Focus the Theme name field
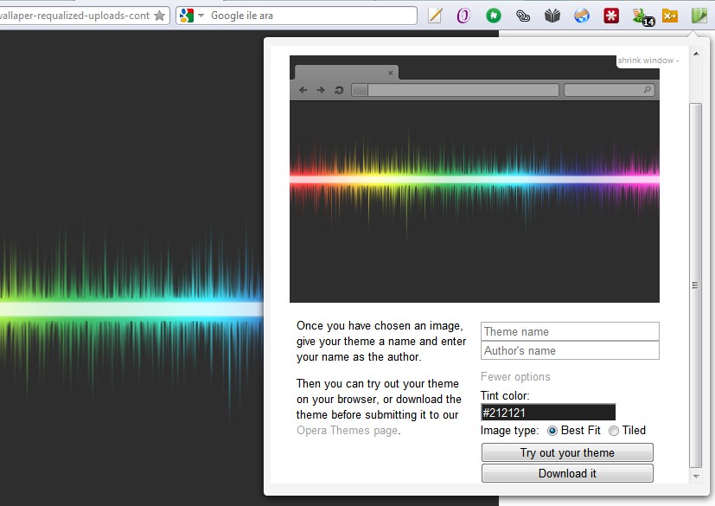This screenshot has height=506, width=715. (x=570, y=331)
